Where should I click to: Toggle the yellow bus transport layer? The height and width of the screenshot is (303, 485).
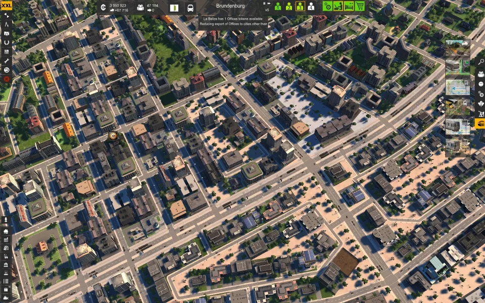(480, 123)
